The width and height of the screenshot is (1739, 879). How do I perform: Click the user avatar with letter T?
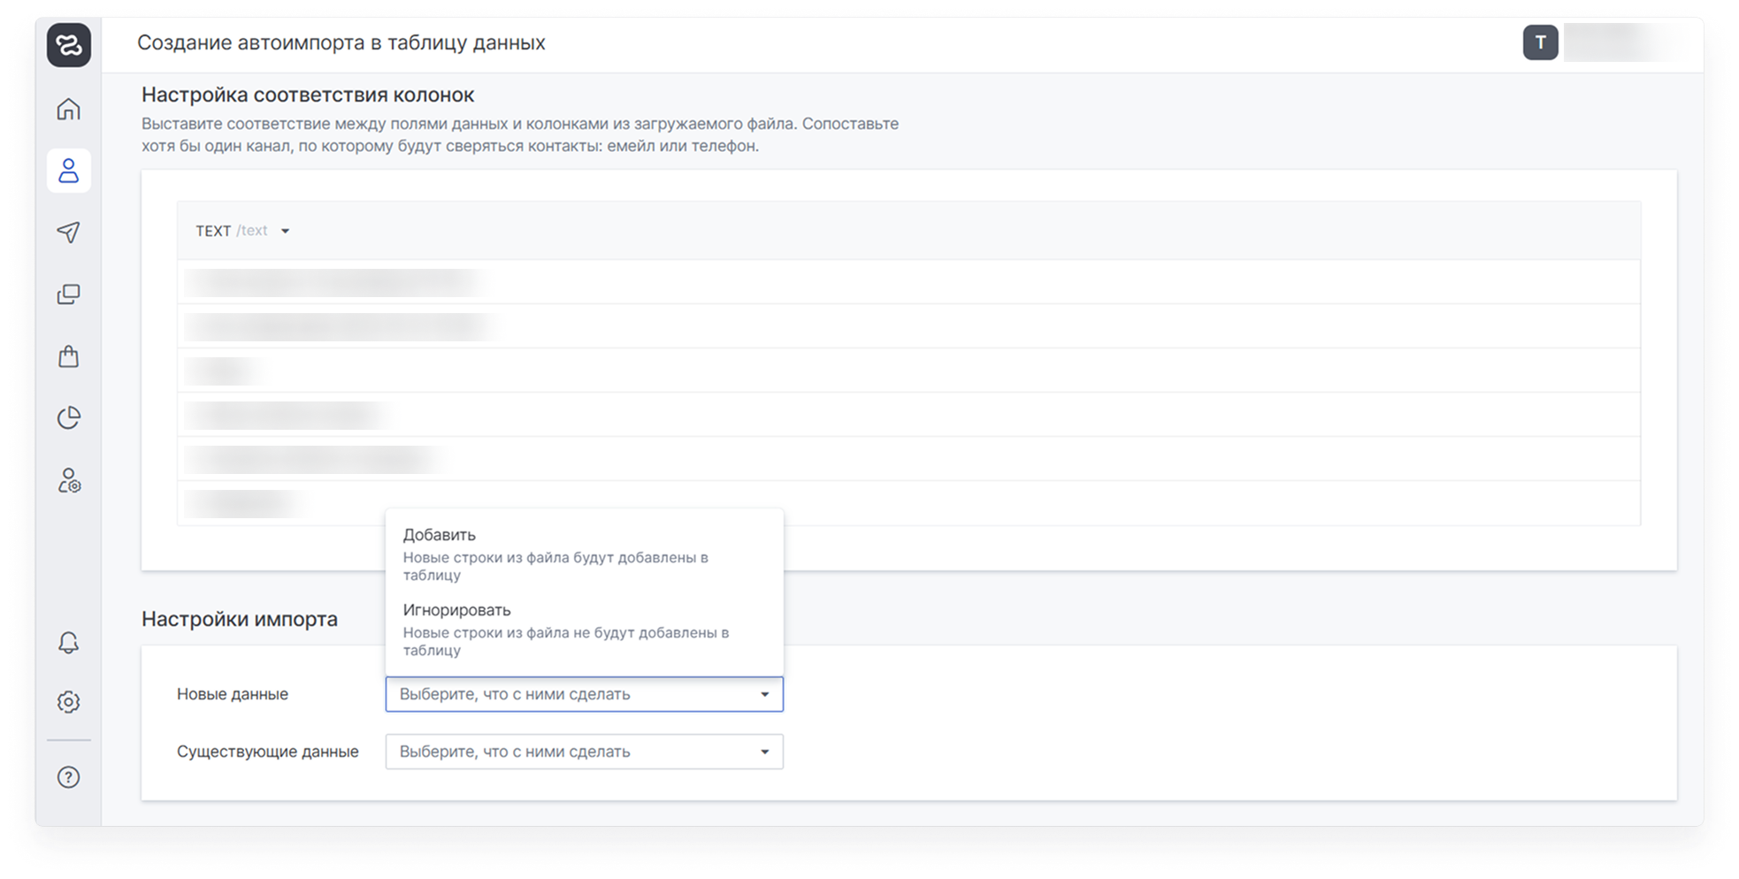tap(1540, 42)
